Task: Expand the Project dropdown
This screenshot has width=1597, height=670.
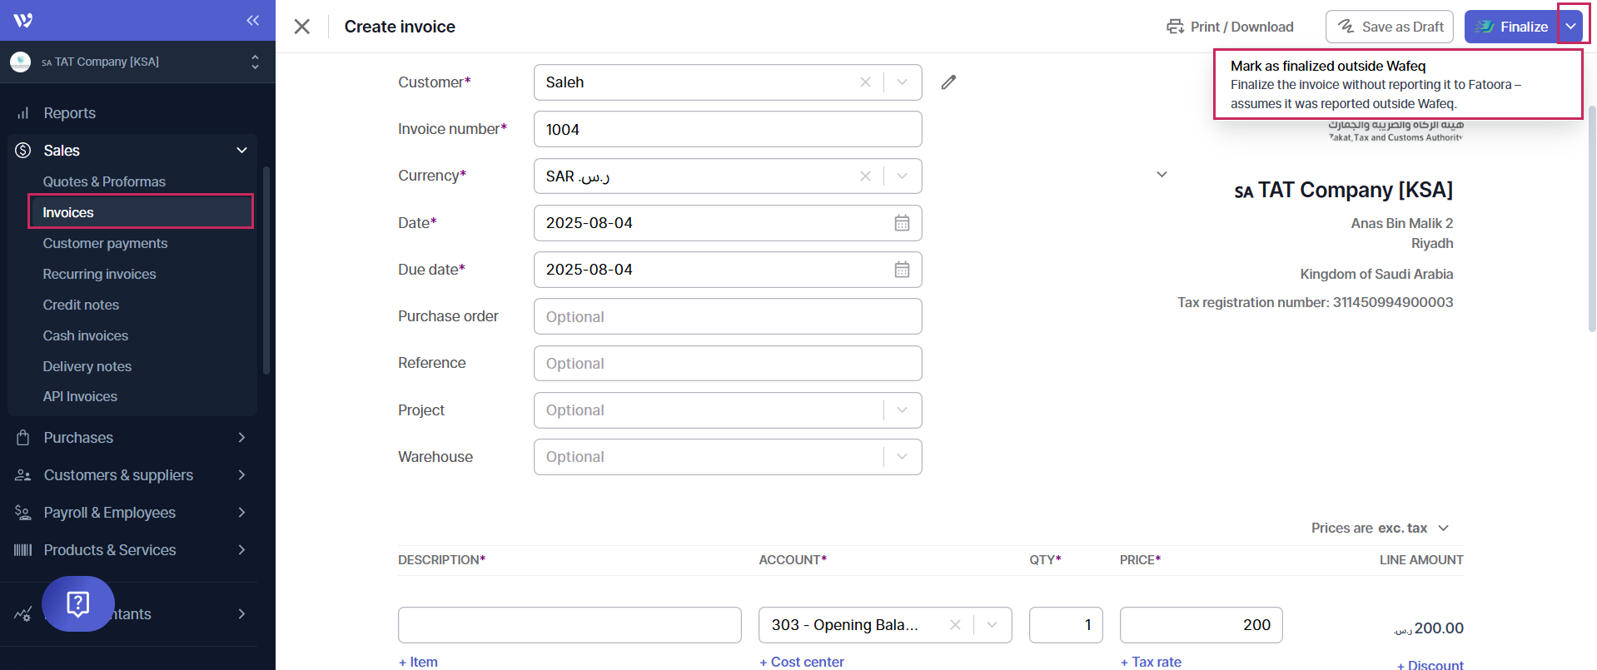Action: pyautogui.click(x=902, y=410)
